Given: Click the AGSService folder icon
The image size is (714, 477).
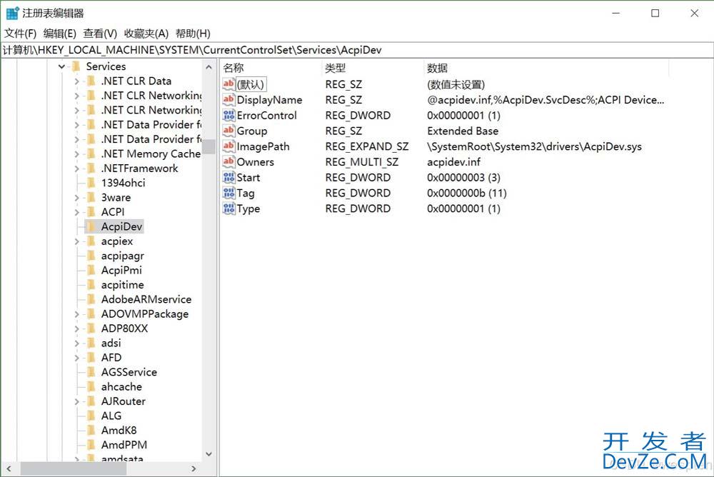Looking at the screenshot, I should (91, 372).
